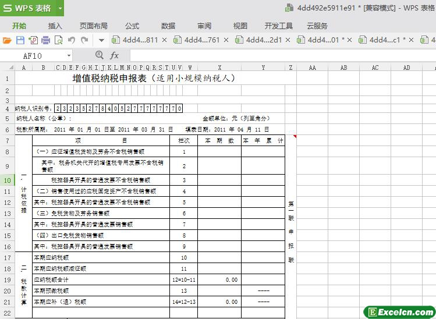
Task: Click the （四）出口免税货物销售额 row
Action: [x=101, y=236]
